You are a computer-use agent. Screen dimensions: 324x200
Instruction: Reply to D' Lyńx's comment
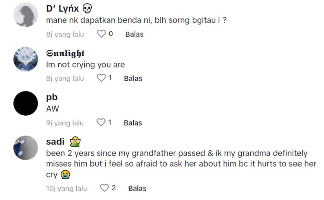pyautogui.click(x=134, y=34)
